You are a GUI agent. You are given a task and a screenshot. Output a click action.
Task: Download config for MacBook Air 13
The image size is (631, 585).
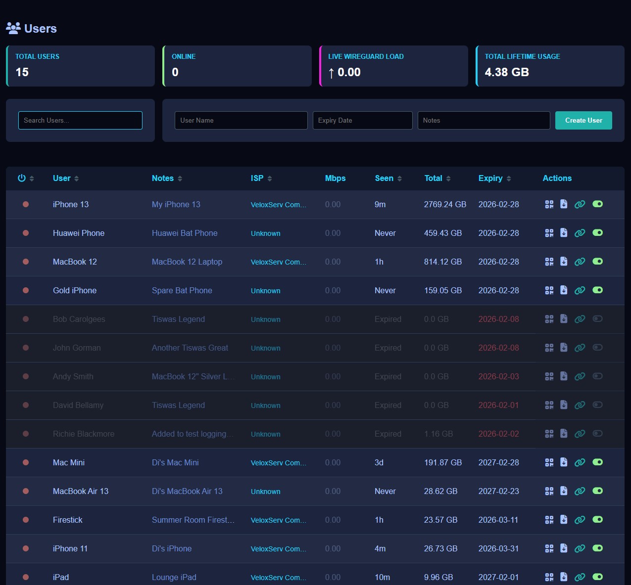564,491
